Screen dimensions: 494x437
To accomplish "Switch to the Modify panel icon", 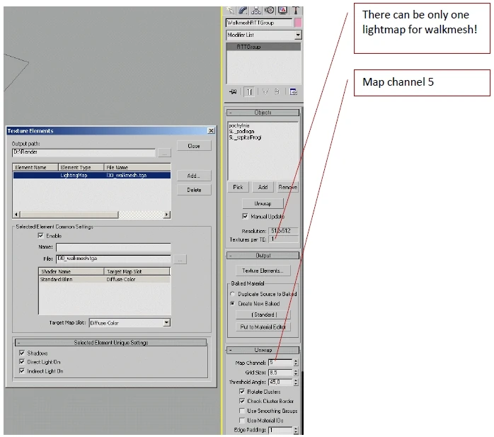I will [x=243, y=10].
